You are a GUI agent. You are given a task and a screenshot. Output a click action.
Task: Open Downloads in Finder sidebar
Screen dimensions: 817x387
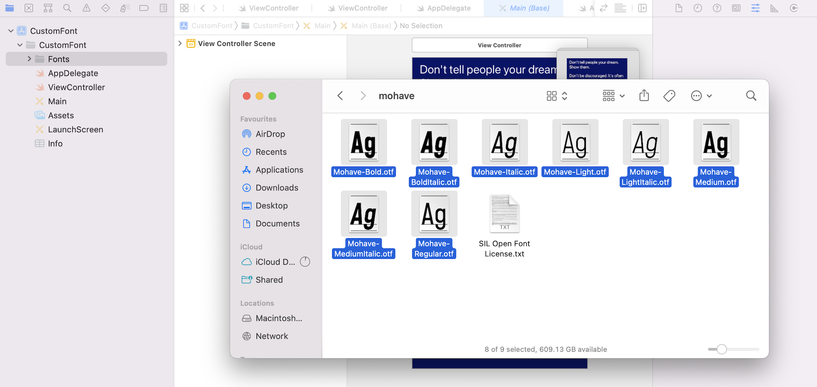[x=277, y=188]
